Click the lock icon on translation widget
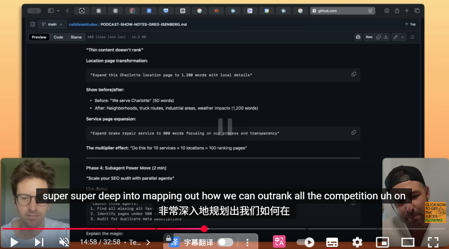The height and width of the screenshot is (249, 449). pyautogui.click(x=168, y=238)
